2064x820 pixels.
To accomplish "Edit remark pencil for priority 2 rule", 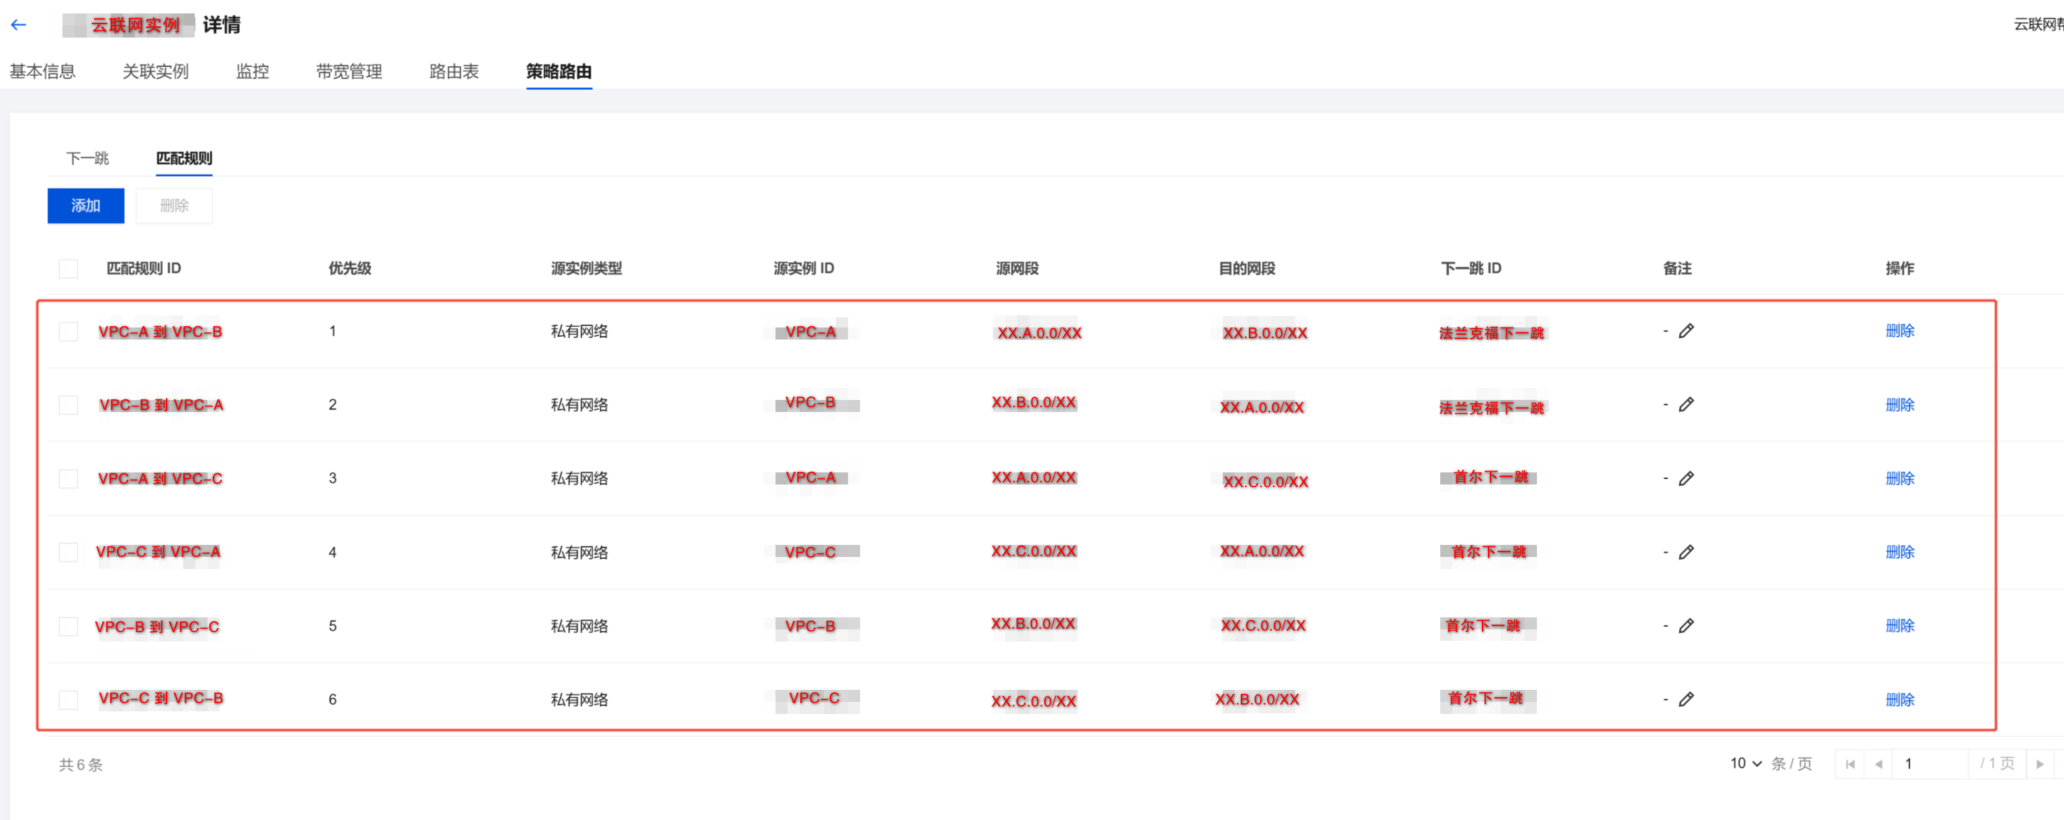I will [x=1686, y=405].
